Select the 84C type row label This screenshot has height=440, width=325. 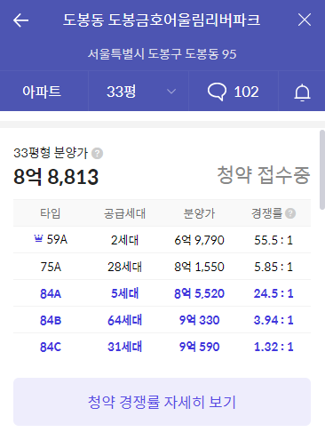(51, 347)
